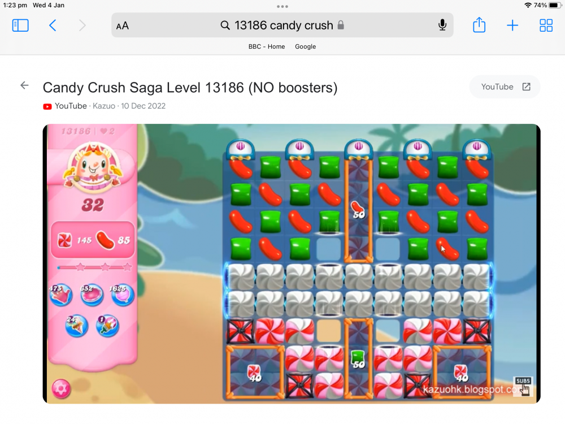565x424 pixels.
Task: Go back with the browser back arrow
Action: (53, 25)
